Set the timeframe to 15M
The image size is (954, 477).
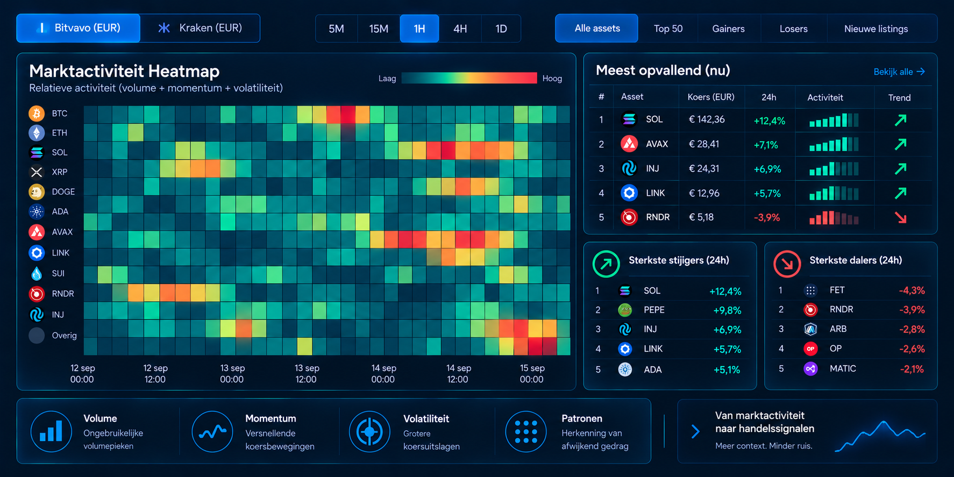[379, 29]
